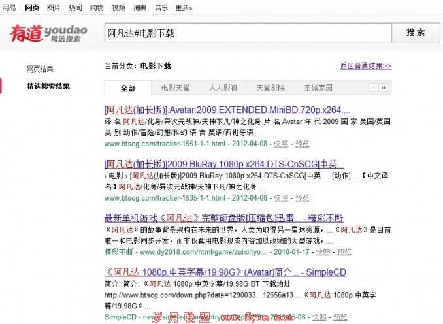
Task: Open the 最新单机游戏《阿凡达》 result
Action: (223, 218)
